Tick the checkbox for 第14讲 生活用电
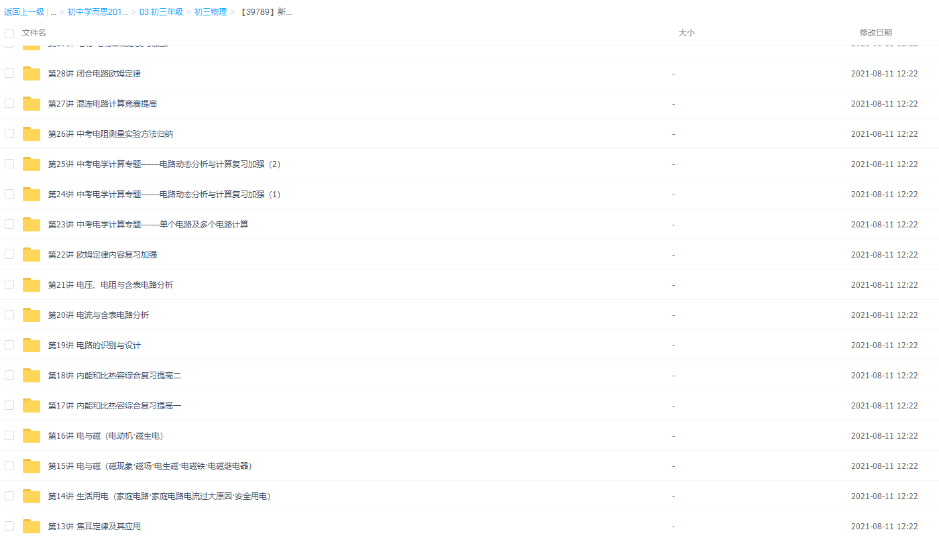The width and height of the screenshot is (939, 538). coord(9,496)
